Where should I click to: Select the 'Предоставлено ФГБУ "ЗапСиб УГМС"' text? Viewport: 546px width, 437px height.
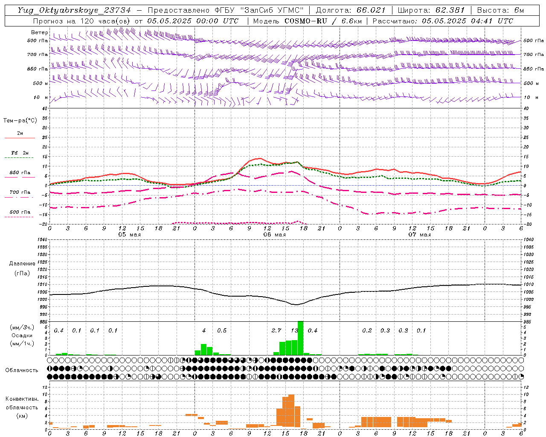(x=225, y=10)
